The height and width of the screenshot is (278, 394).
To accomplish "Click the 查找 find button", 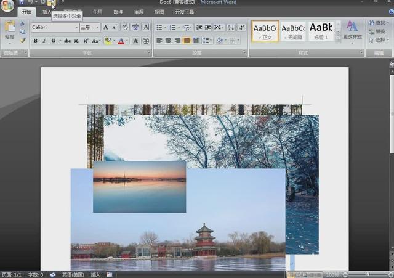I will pos(377,23).
